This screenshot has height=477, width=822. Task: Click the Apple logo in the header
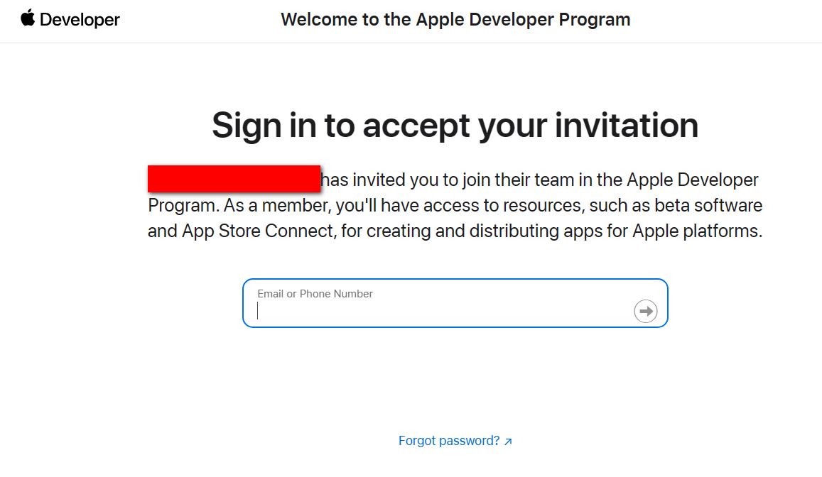tap(28, 18)
